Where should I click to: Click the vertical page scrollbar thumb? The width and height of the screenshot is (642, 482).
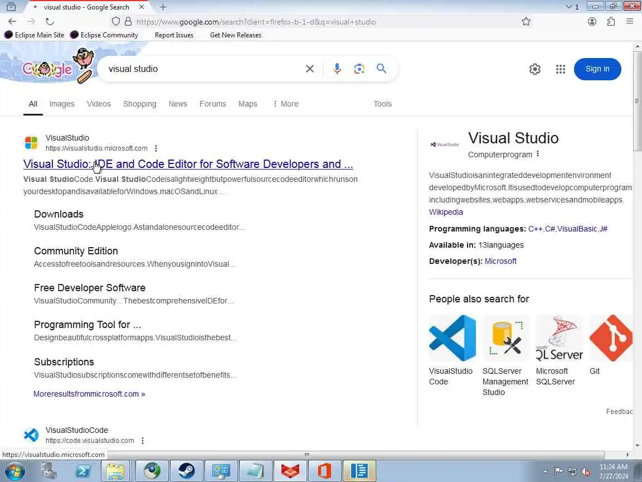(637, 101)
